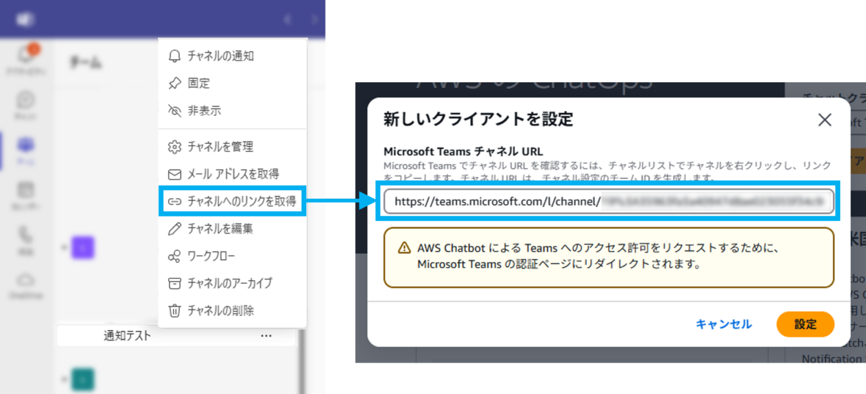Select the 通知テスト channel
The width and height of the screenshot is (866, 394).
point(175,336)
